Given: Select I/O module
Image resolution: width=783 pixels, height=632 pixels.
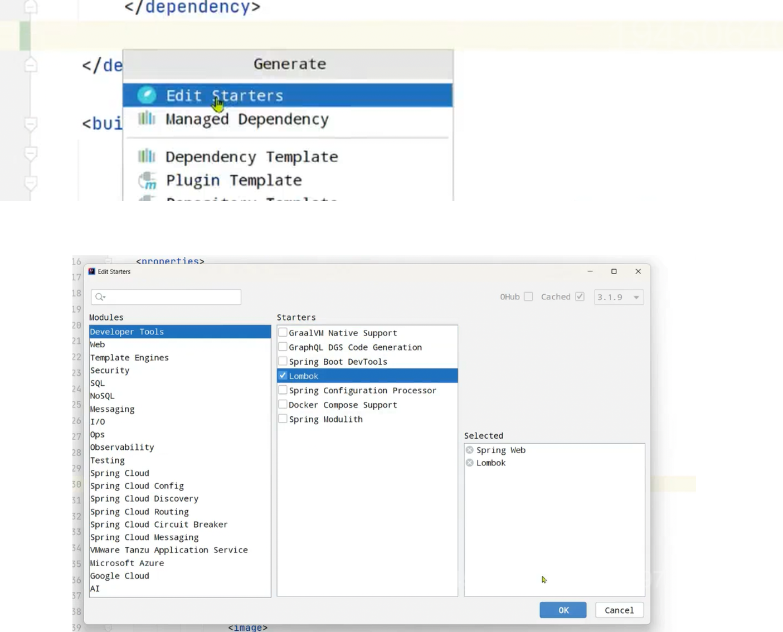Looking at the screenshot, I should pyautogui.click(x=180, y=422).
